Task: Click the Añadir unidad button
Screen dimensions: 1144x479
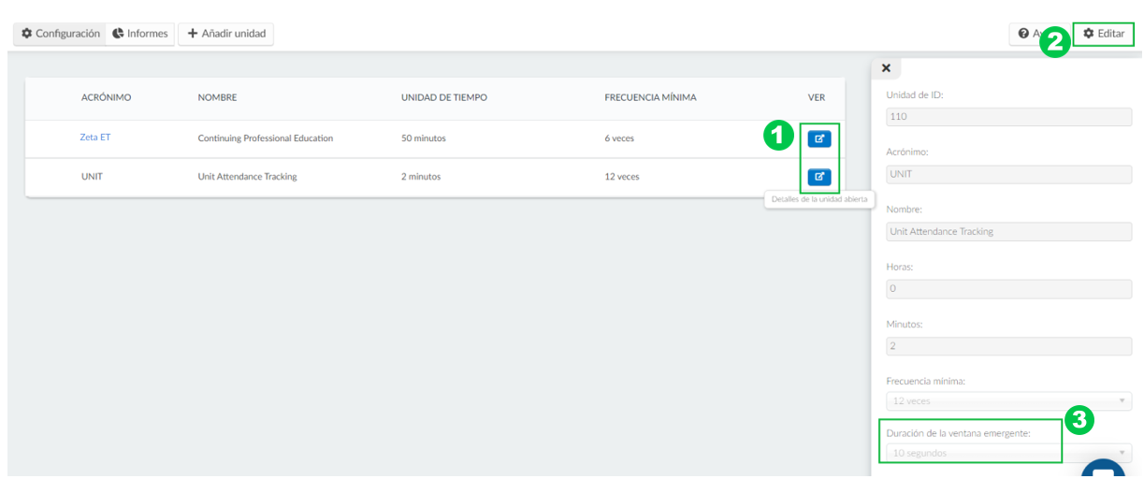Action: click(x=226, y=34)
